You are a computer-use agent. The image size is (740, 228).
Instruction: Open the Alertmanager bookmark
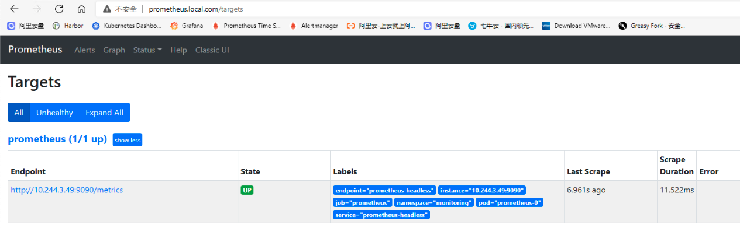click(314, 26)
